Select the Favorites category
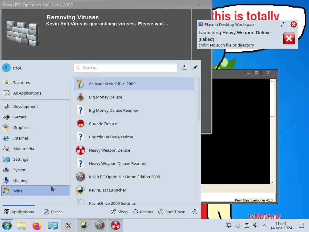Viewport: 309px width, 232px height. tap(35, 82)
